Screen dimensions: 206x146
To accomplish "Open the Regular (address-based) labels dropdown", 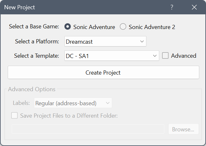I will coord(73,103).
